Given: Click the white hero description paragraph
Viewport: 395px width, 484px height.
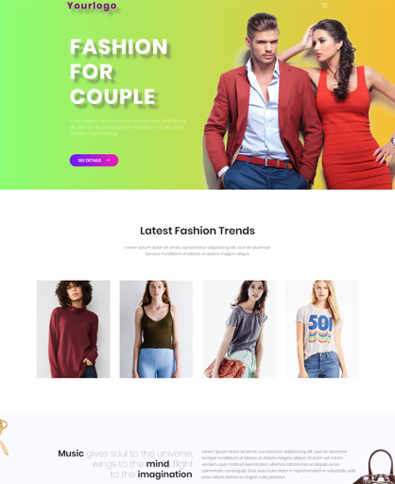Looking at the screenshot, I should pos(128,127).
